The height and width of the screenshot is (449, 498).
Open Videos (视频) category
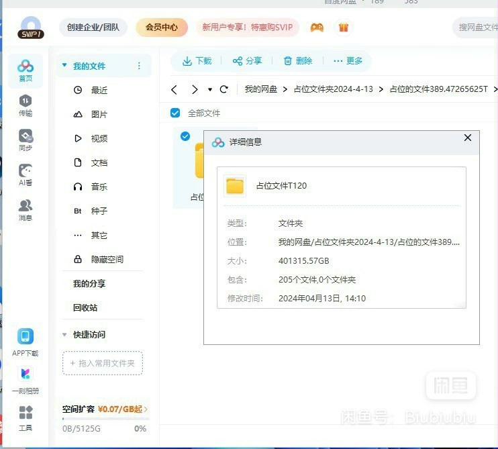99,138
